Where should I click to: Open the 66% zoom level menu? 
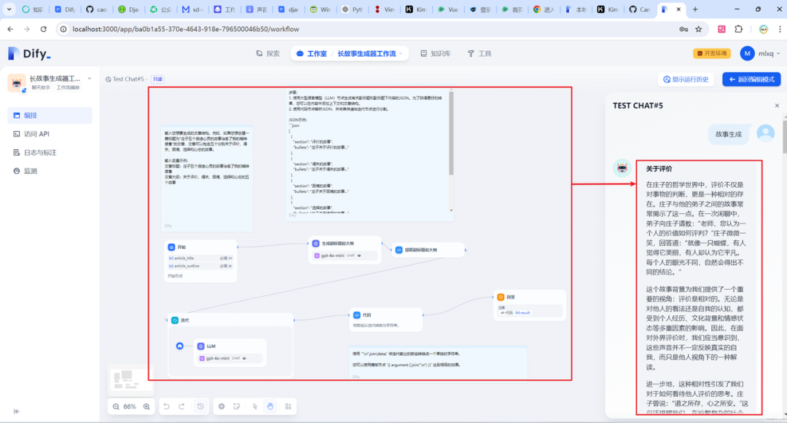pyautogui.click(x=130, y=406)
